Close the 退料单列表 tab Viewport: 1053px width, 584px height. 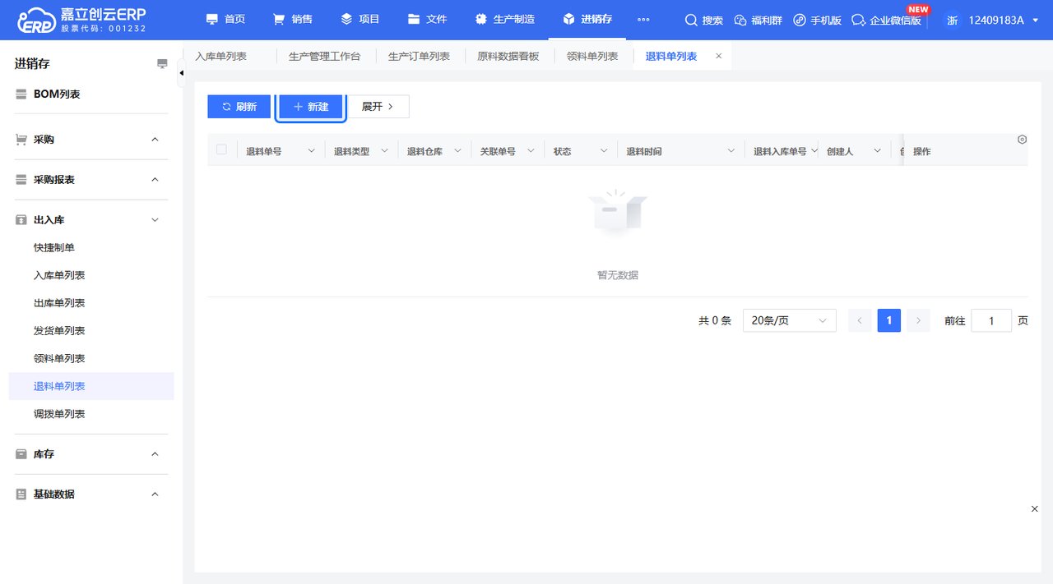coord(718,56)
